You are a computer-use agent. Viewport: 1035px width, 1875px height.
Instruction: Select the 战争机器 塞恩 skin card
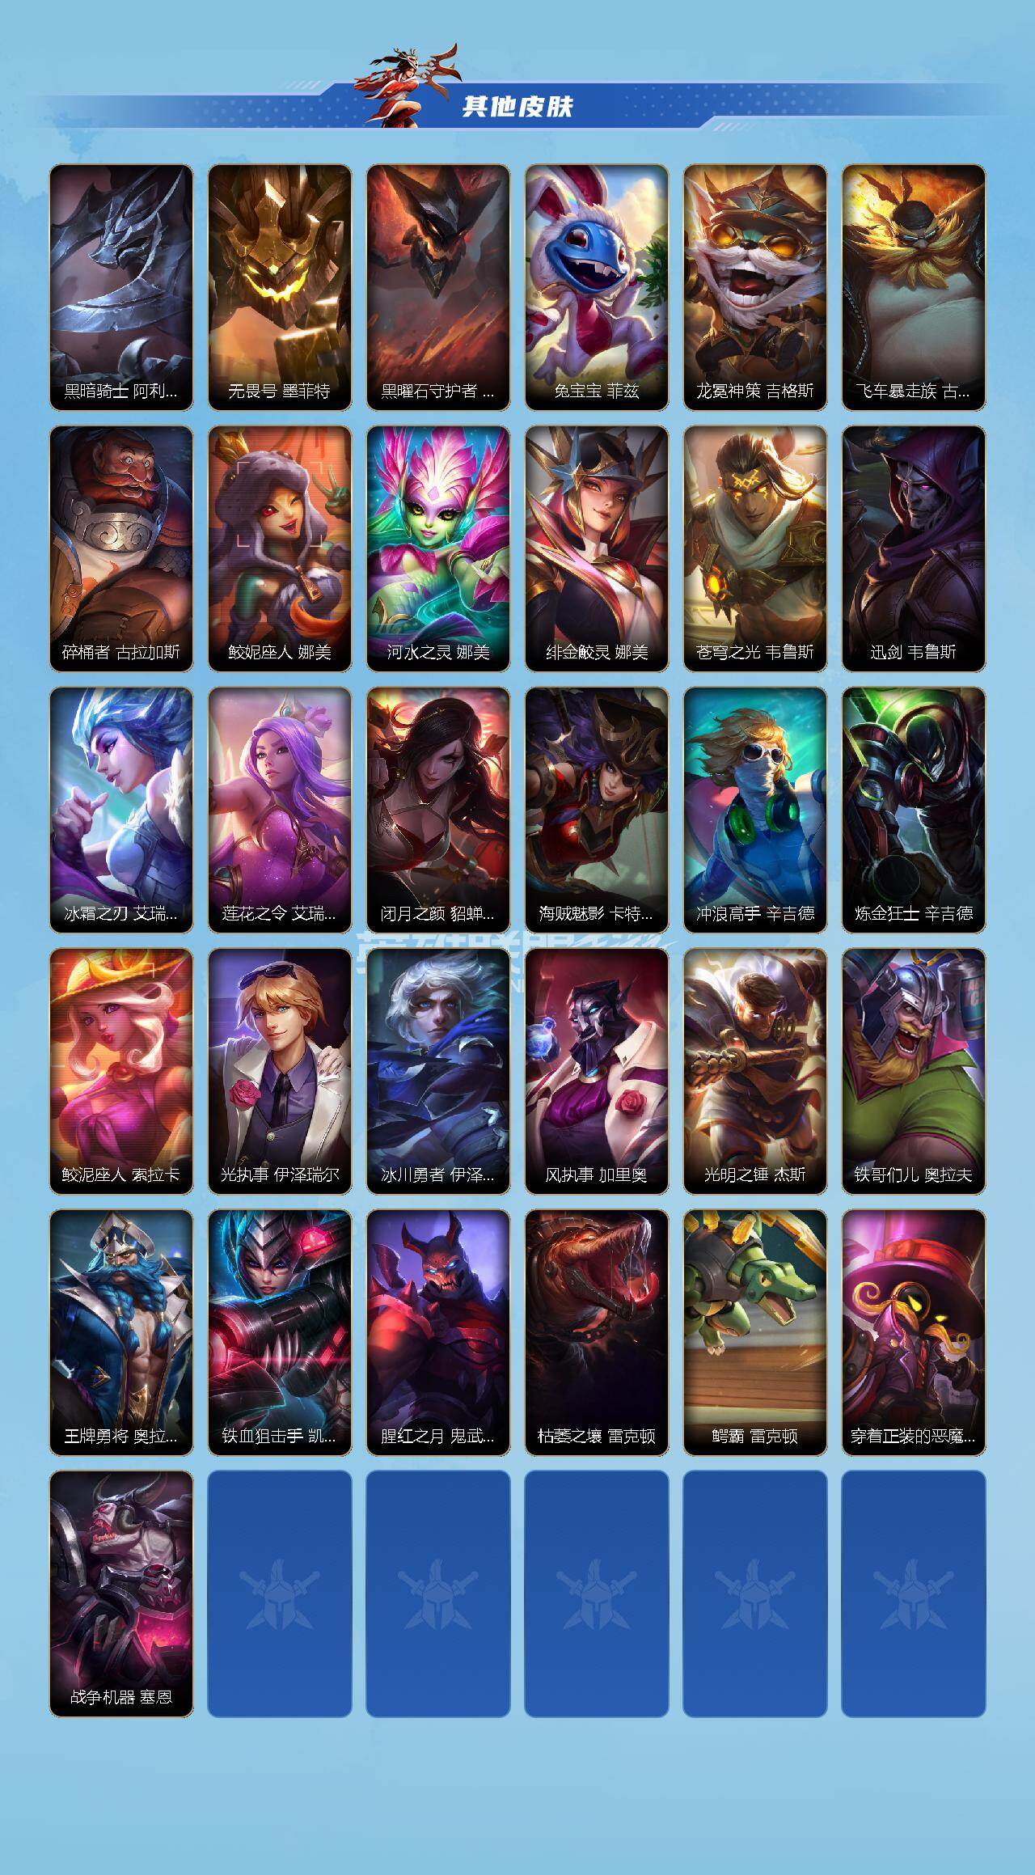[121, 1594]
